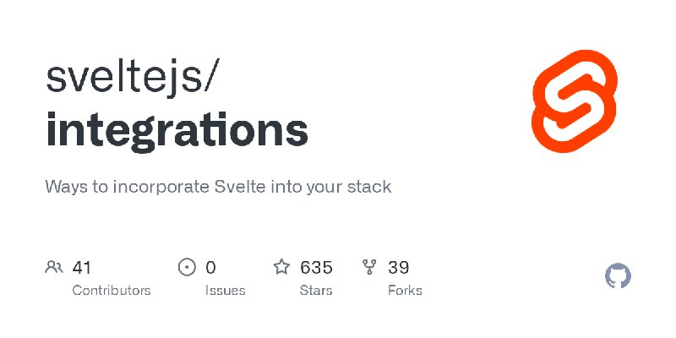676x338 pixels.
Task: Select the repository description text
Action: (x=218, y=187)
